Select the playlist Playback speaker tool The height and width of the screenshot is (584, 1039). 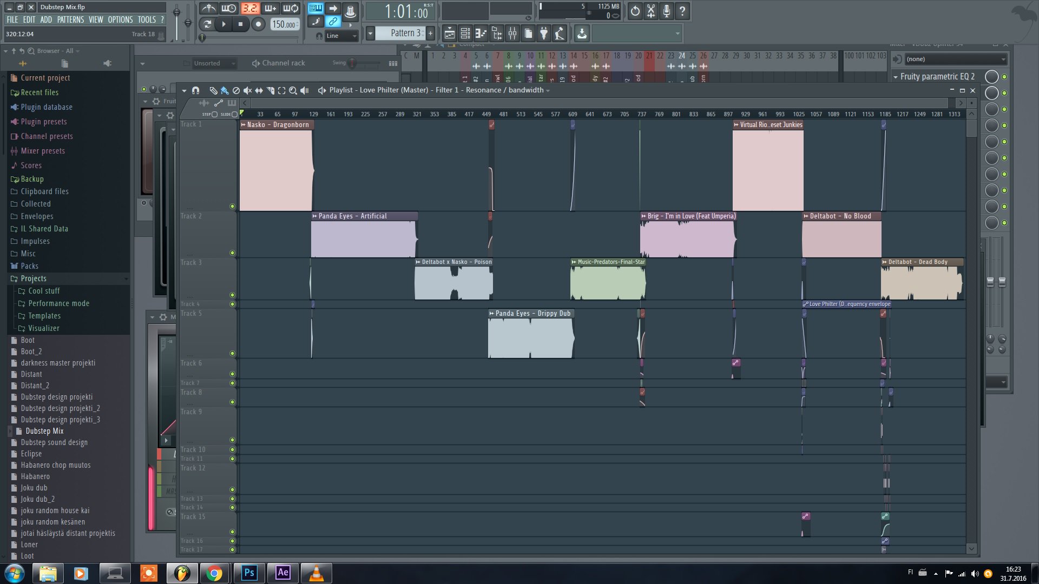coord(305,90)
